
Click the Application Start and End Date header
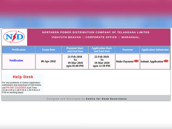point(102,50)
